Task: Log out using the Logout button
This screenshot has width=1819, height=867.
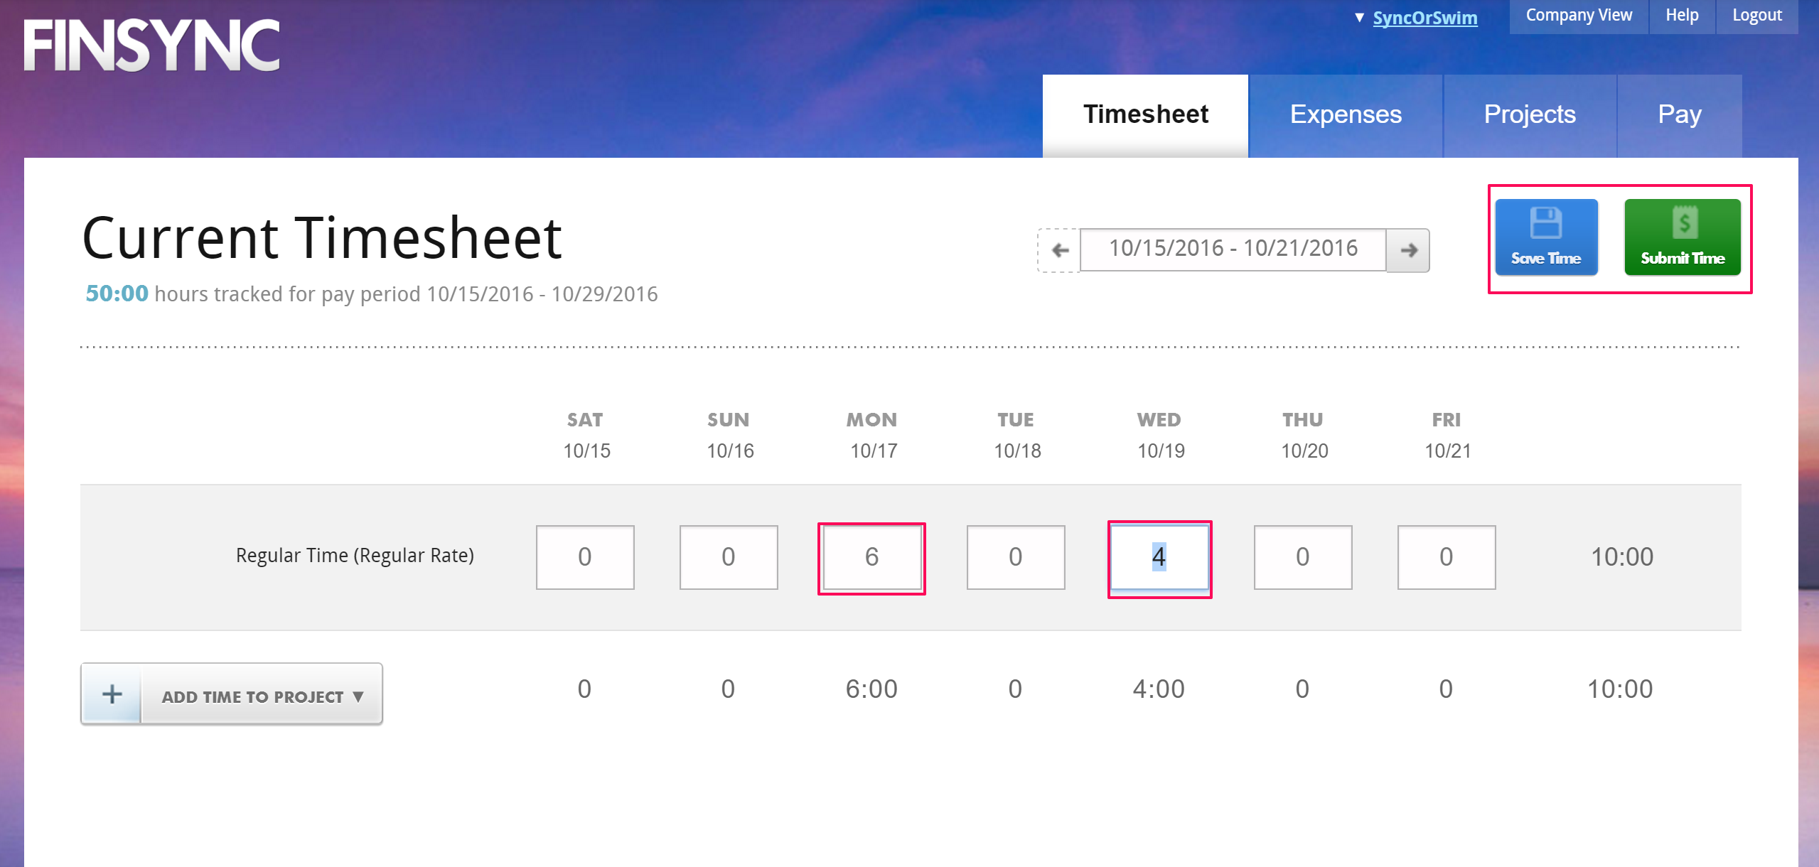Action: click(1757, 16)
